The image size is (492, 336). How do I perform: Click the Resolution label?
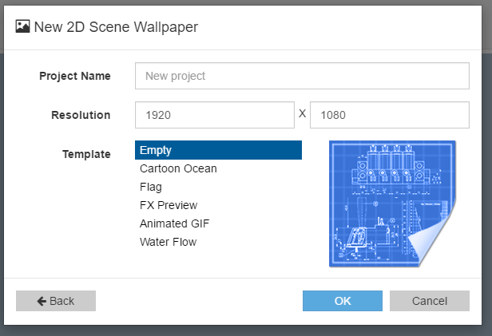coord(81,115)
